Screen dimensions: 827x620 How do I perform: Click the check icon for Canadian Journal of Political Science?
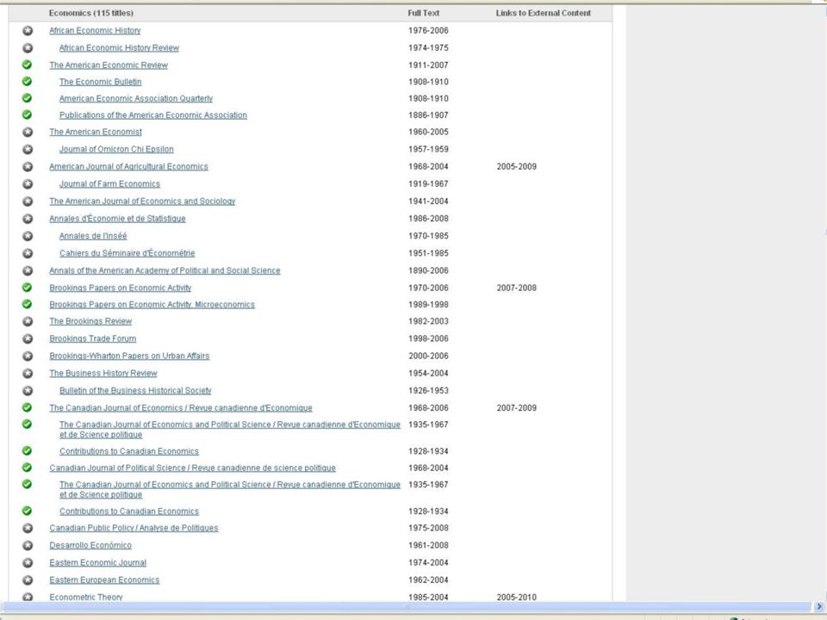coord(27,468)
